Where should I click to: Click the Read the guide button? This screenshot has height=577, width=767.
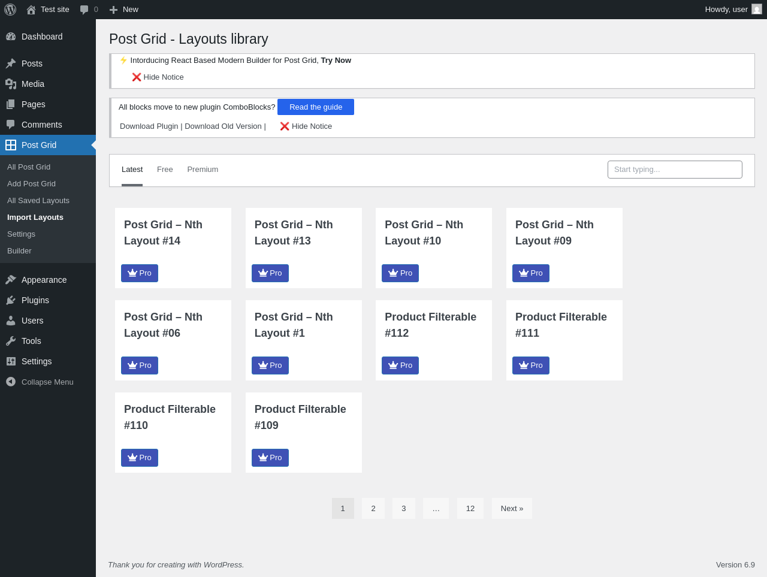point(316,107)
